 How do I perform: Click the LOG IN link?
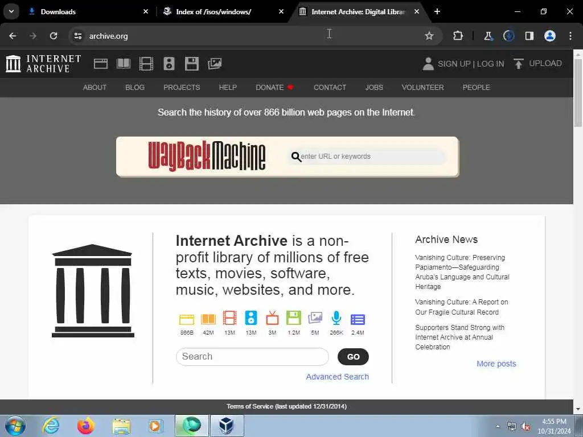click(490, 64)
